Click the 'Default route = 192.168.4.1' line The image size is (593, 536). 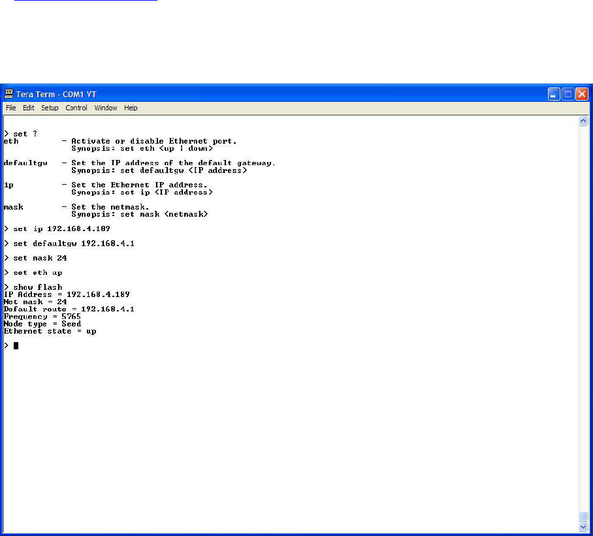click(69, 309)
